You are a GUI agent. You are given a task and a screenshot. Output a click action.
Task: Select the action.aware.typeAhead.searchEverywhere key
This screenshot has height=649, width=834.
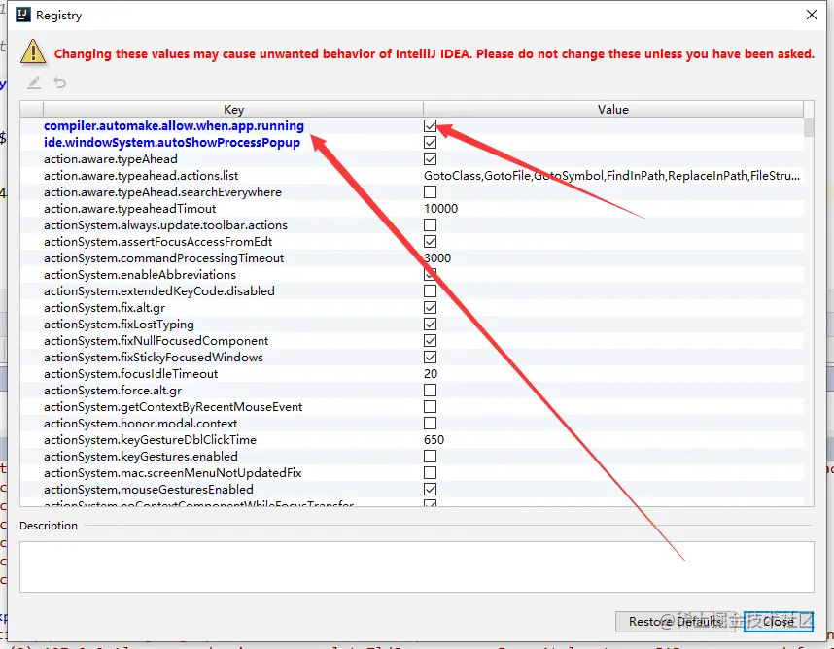pyautogui.click(x=162, y=192)
